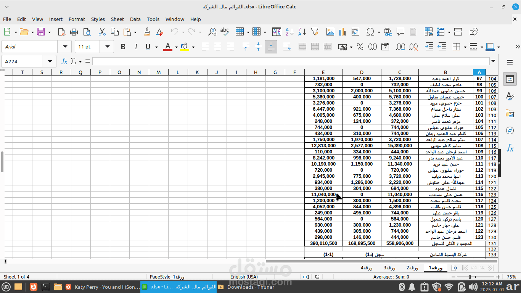Image resolution: width=521 pixels, height=293 pixels.
Task: Toggle Align Bottom vertical alignment
Action: [271, 47]
